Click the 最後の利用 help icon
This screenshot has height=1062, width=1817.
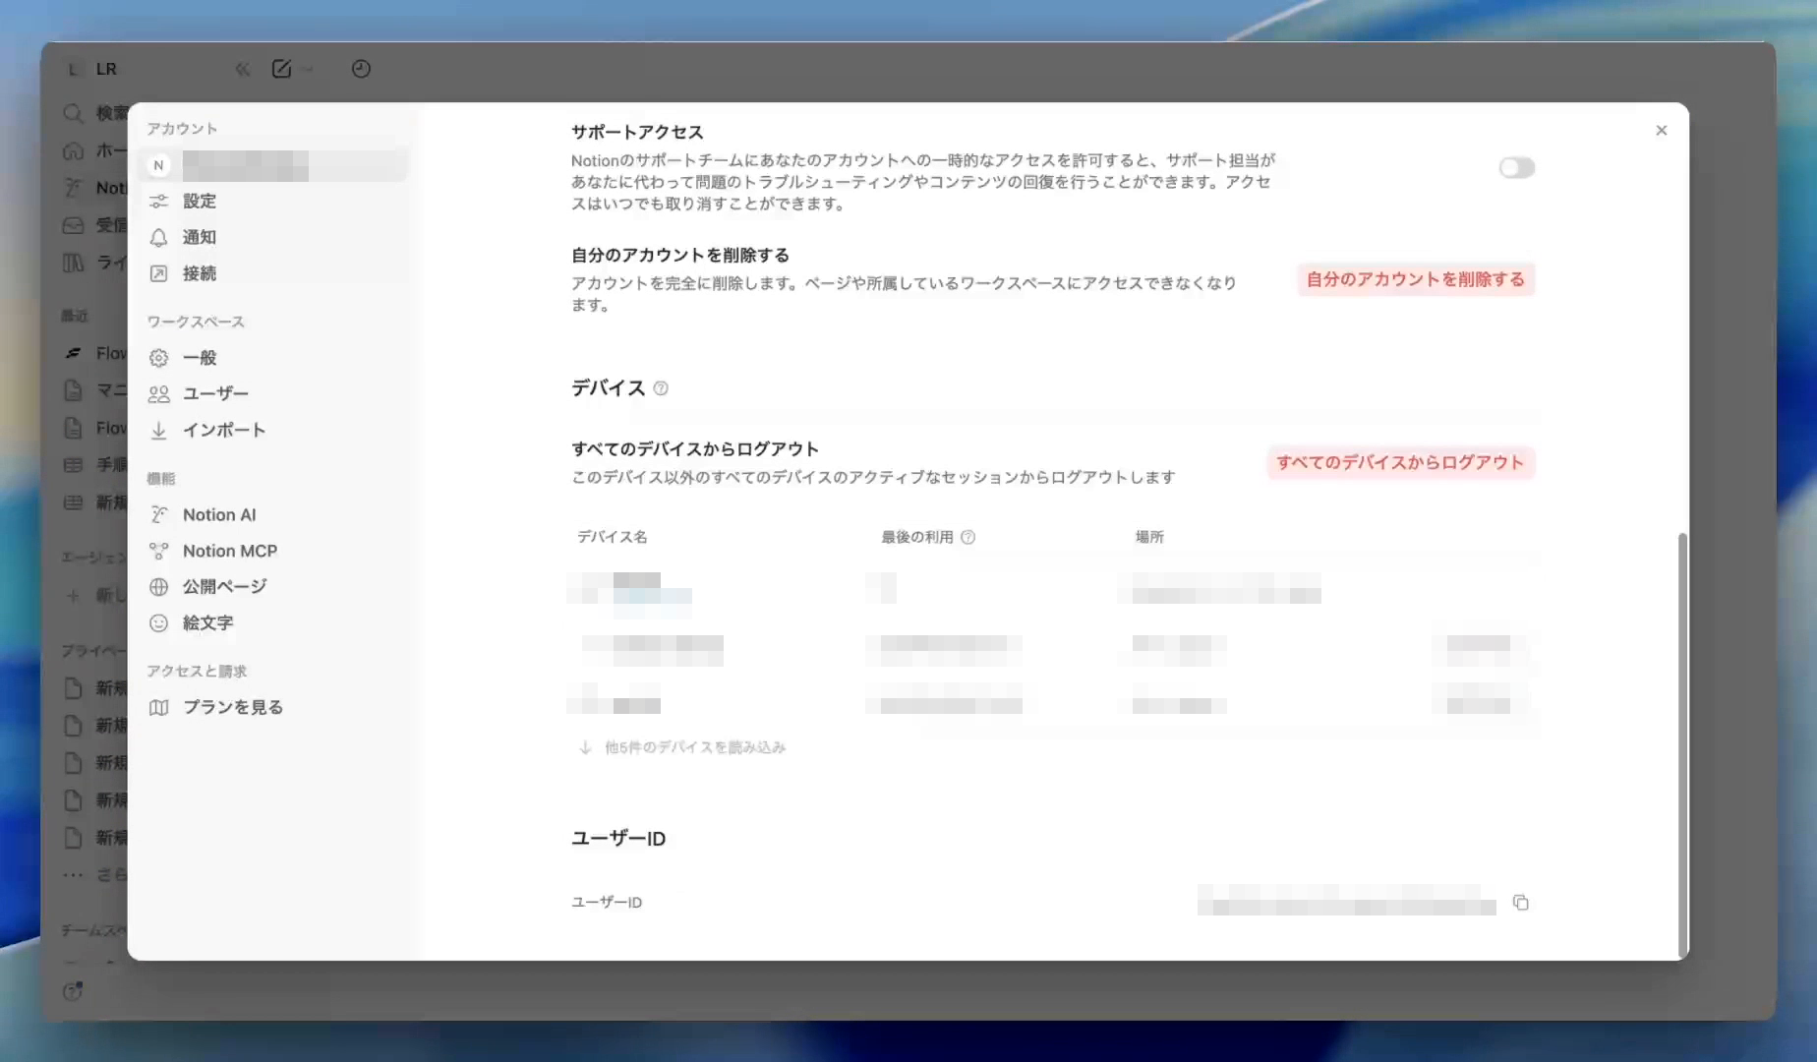pos(967,537)
